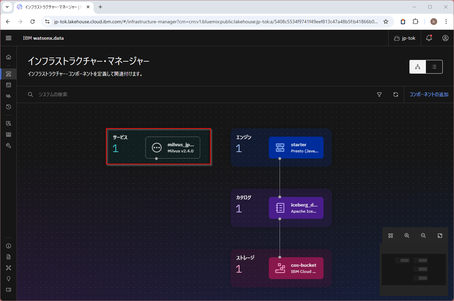
Task: Open the hamburger navigation menu
Action: click(x=9, y=38)
